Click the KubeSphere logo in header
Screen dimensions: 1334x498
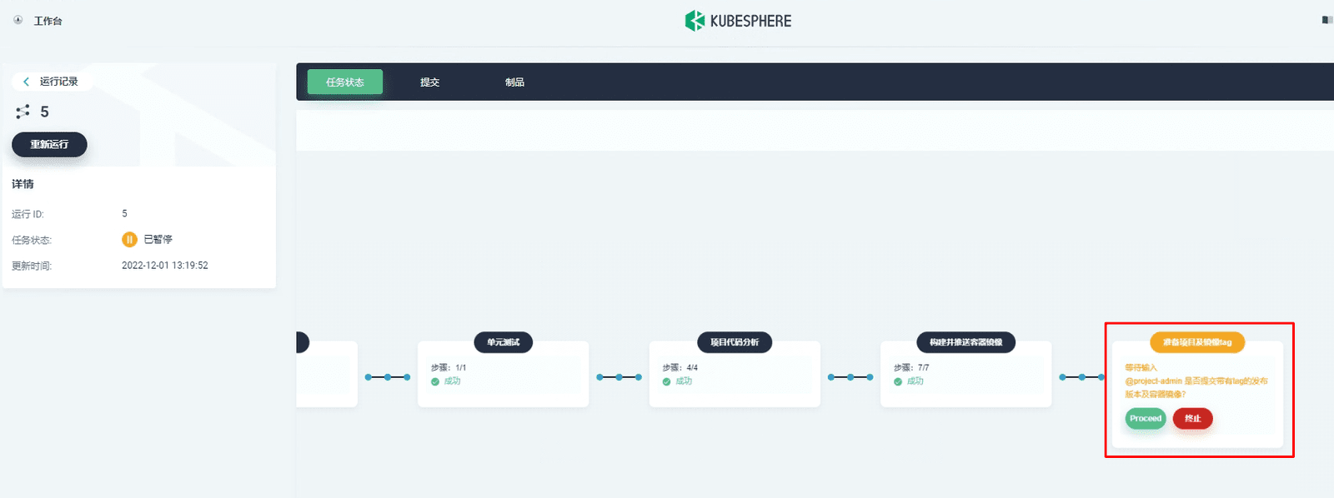coord(738,21)
